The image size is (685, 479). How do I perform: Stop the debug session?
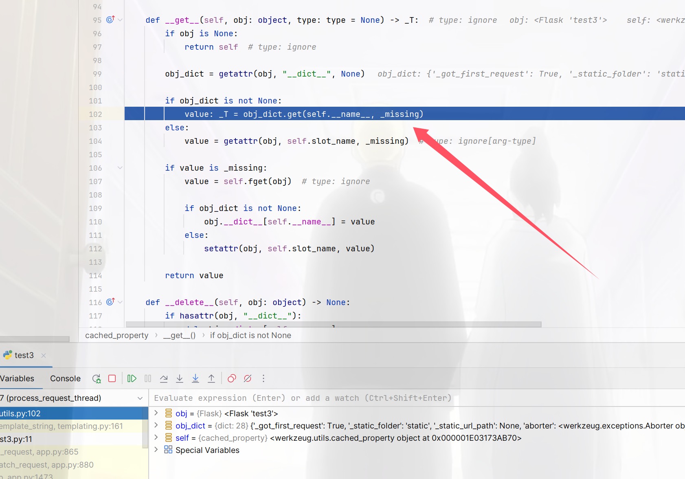(112, 379)
